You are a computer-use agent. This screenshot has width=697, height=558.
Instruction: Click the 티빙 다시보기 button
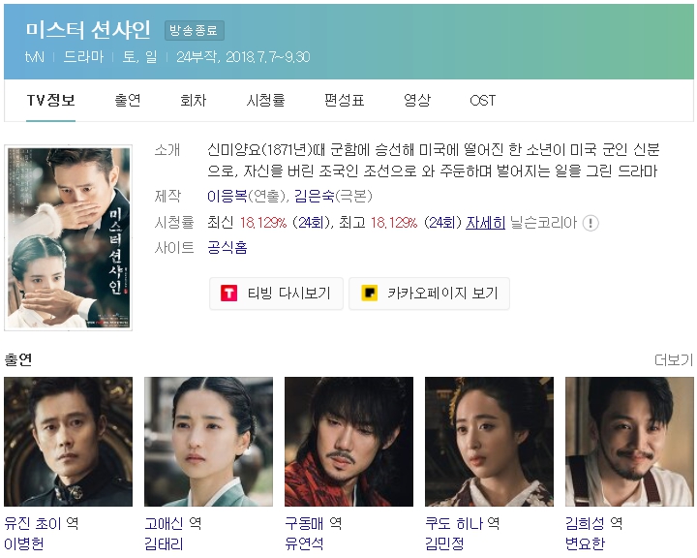(x=277, y=294)
